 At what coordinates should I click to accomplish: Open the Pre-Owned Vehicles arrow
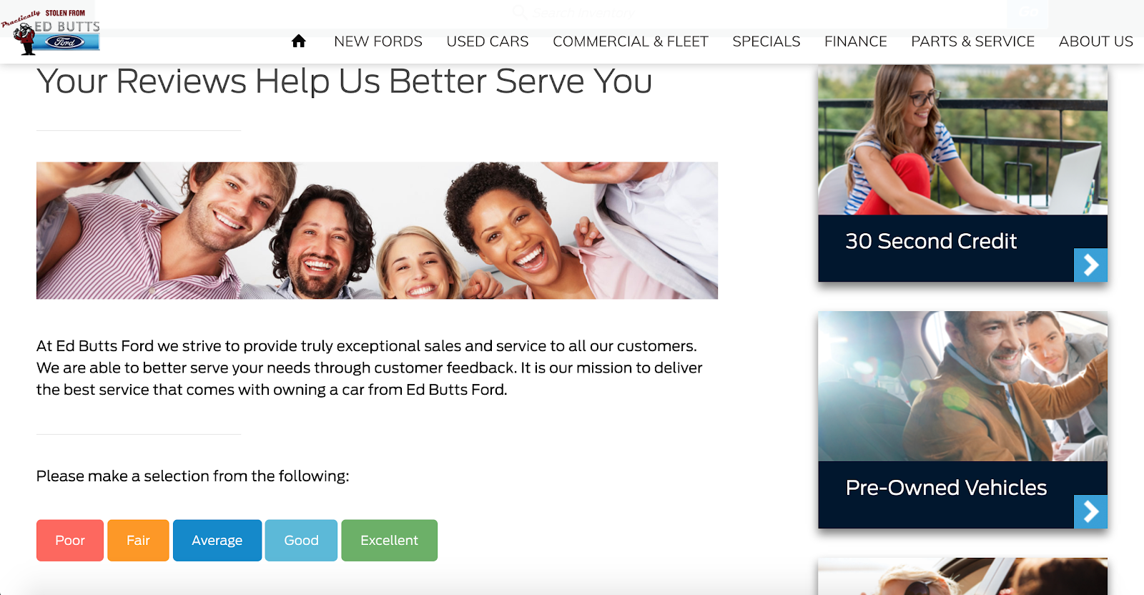[1090, 511]
